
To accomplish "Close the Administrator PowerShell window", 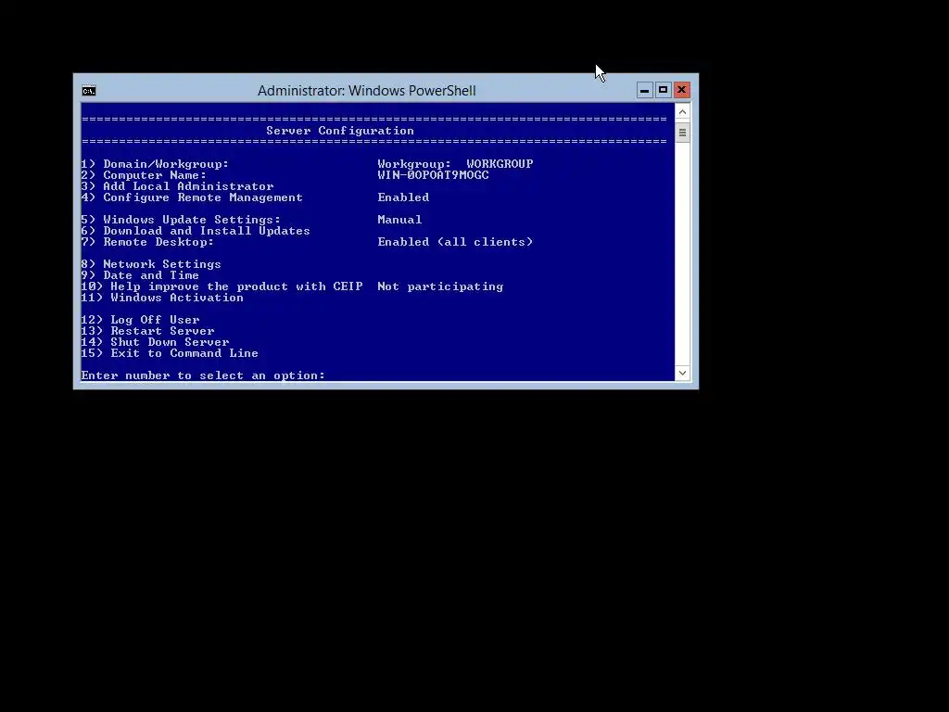I will pyautogui.click(x=681, y=90).
